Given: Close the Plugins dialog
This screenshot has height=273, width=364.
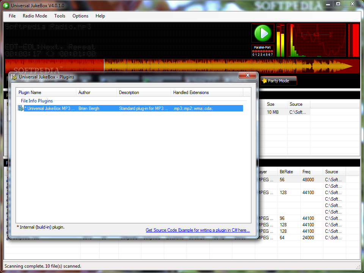Looking at the screenshot, I should coord(248,75).
